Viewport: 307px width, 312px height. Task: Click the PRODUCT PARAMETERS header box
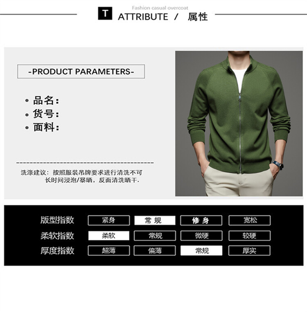(81, 72)
